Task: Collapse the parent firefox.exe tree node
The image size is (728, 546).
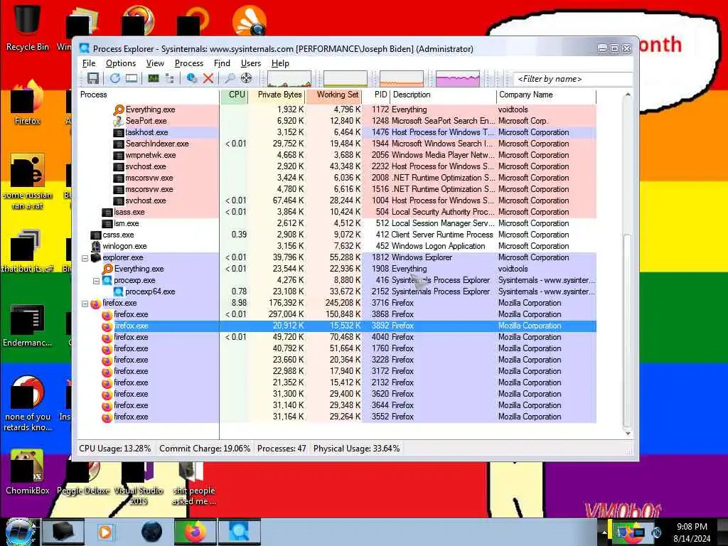Action: tap(85, 303)
